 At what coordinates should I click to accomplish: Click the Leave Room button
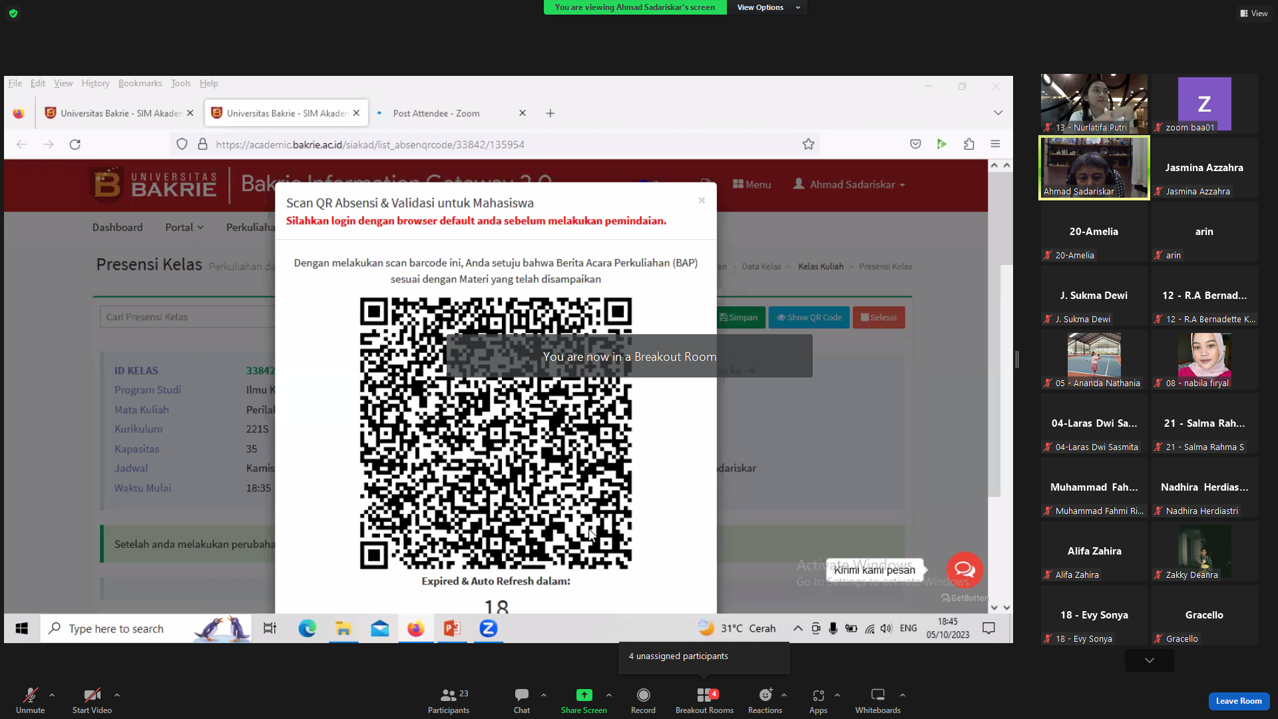[1239, 701]
